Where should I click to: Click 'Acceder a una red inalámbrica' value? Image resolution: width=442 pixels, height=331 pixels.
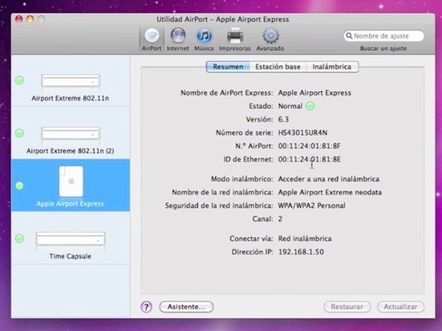click(329, 179)
